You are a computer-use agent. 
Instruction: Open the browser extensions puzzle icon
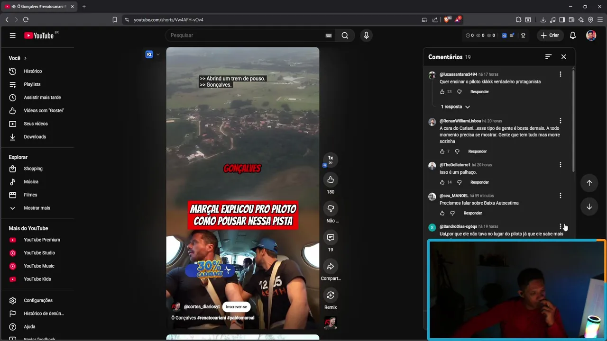(518, 20)
